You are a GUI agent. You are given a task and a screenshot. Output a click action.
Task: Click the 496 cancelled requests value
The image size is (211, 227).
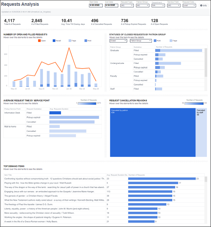tap(95, 20)
